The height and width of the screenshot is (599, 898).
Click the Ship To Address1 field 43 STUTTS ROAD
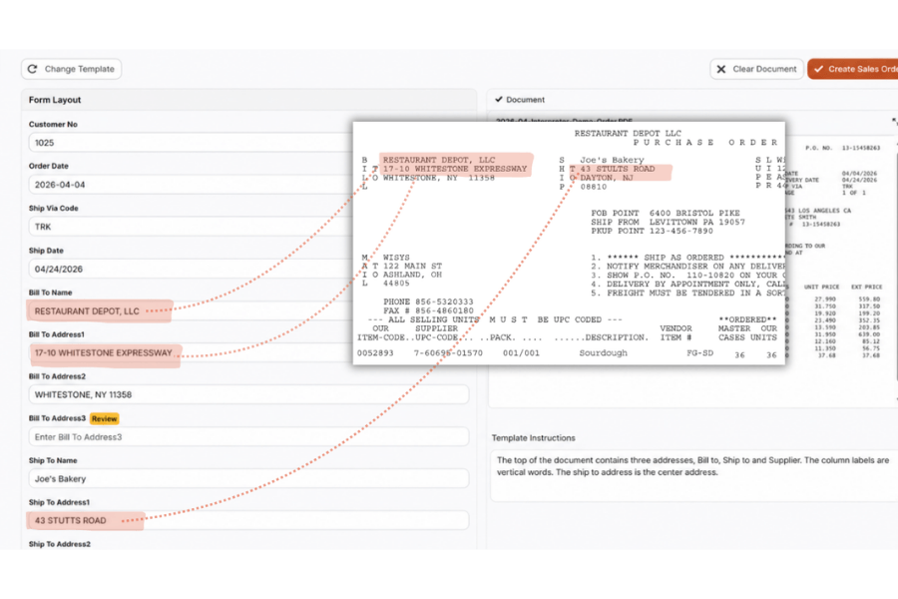(x=248, y=520)
